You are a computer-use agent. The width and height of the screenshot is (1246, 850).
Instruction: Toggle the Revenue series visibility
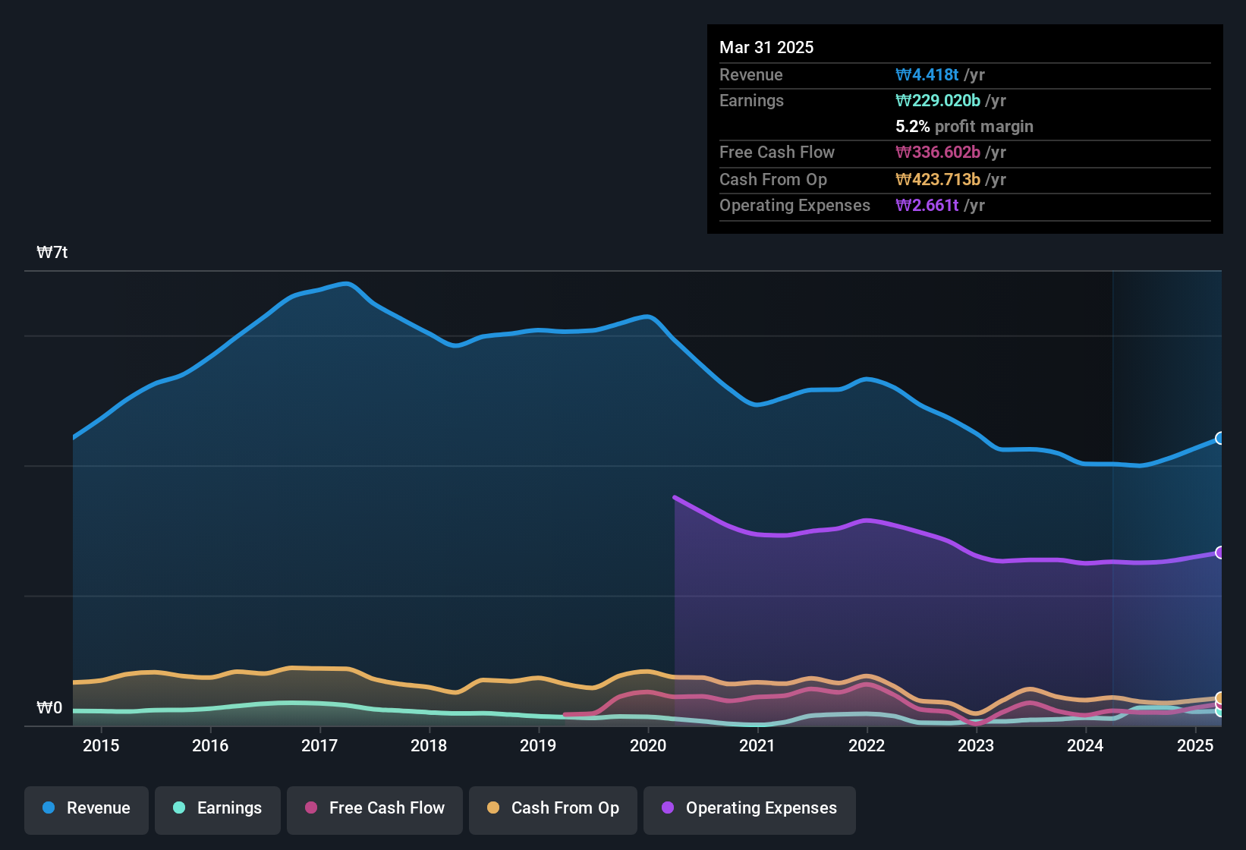coord(86,808)
